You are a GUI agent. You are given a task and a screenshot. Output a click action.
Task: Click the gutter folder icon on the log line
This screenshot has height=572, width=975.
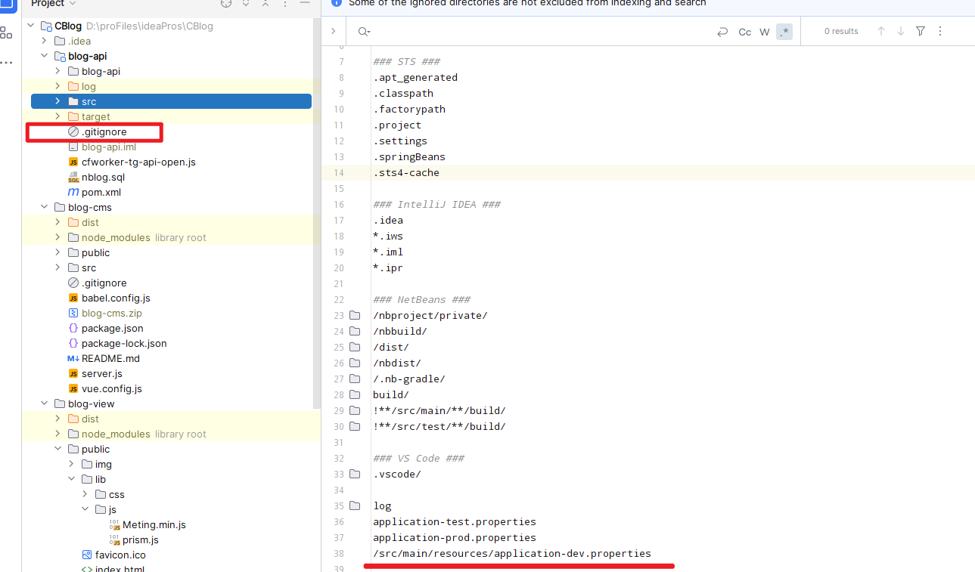(x=355, y=506)
